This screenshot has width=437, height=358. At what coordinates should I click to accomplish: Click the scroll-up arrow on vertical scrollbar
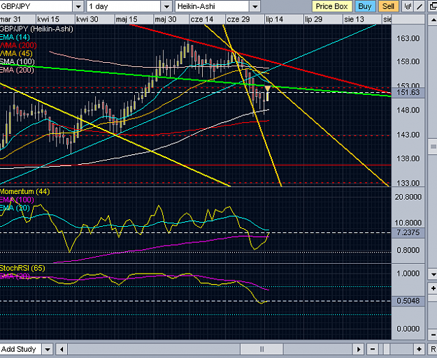[x=433, y=20]
